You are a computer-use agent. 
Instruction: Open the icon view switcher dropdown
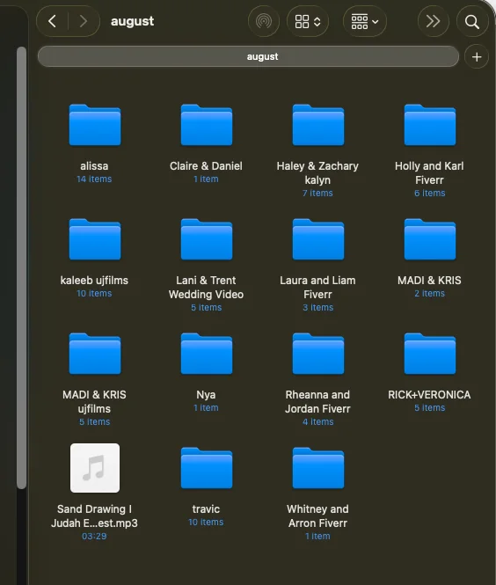pyautogui.click(x=308, y=21)
